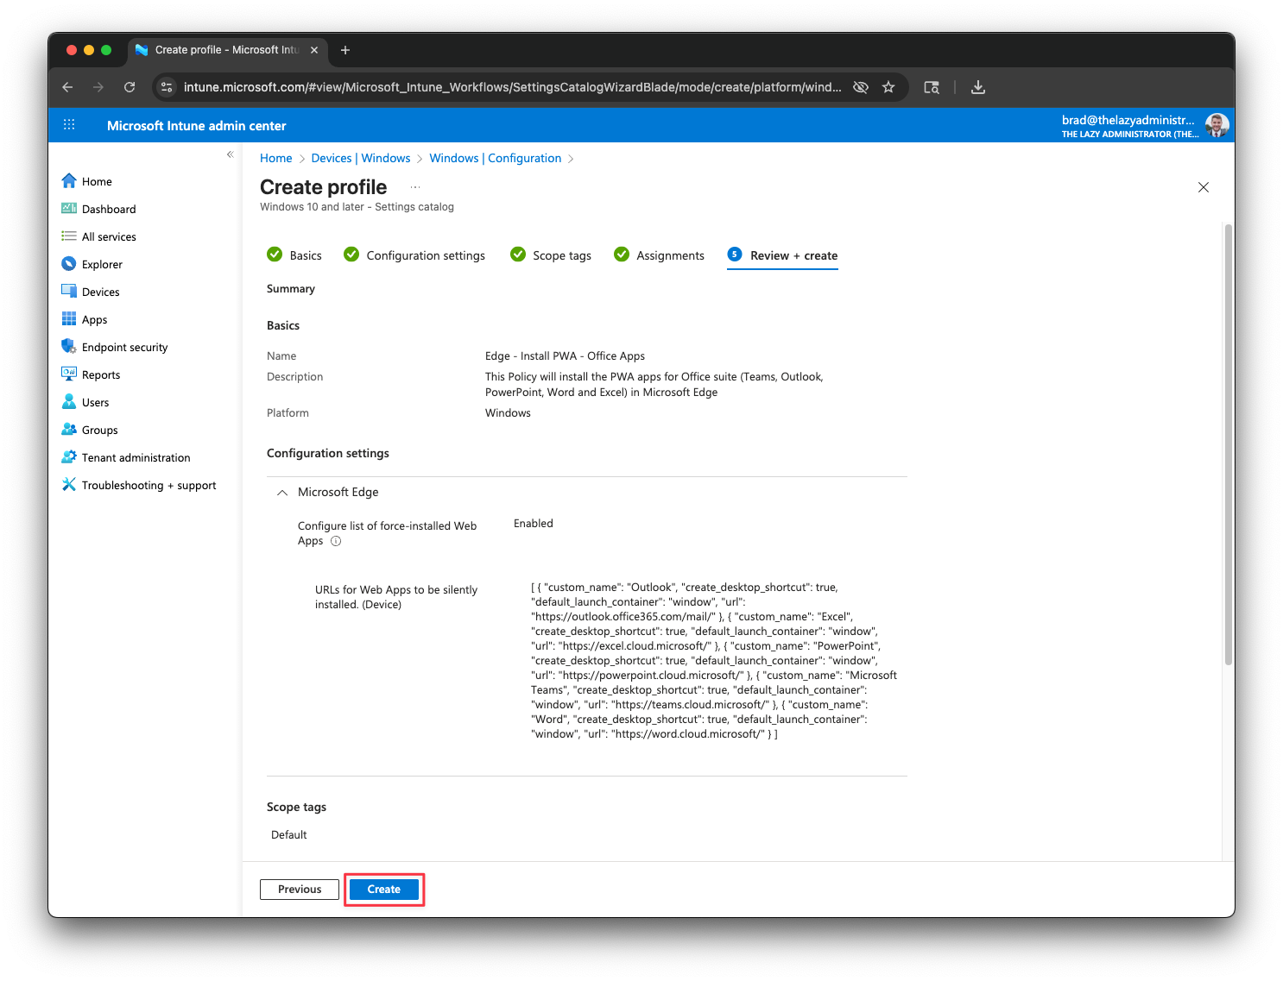The height and width of the screenshot is (981, 1283).
Task: Click the Enabled value text
Action: click(534, 524)
